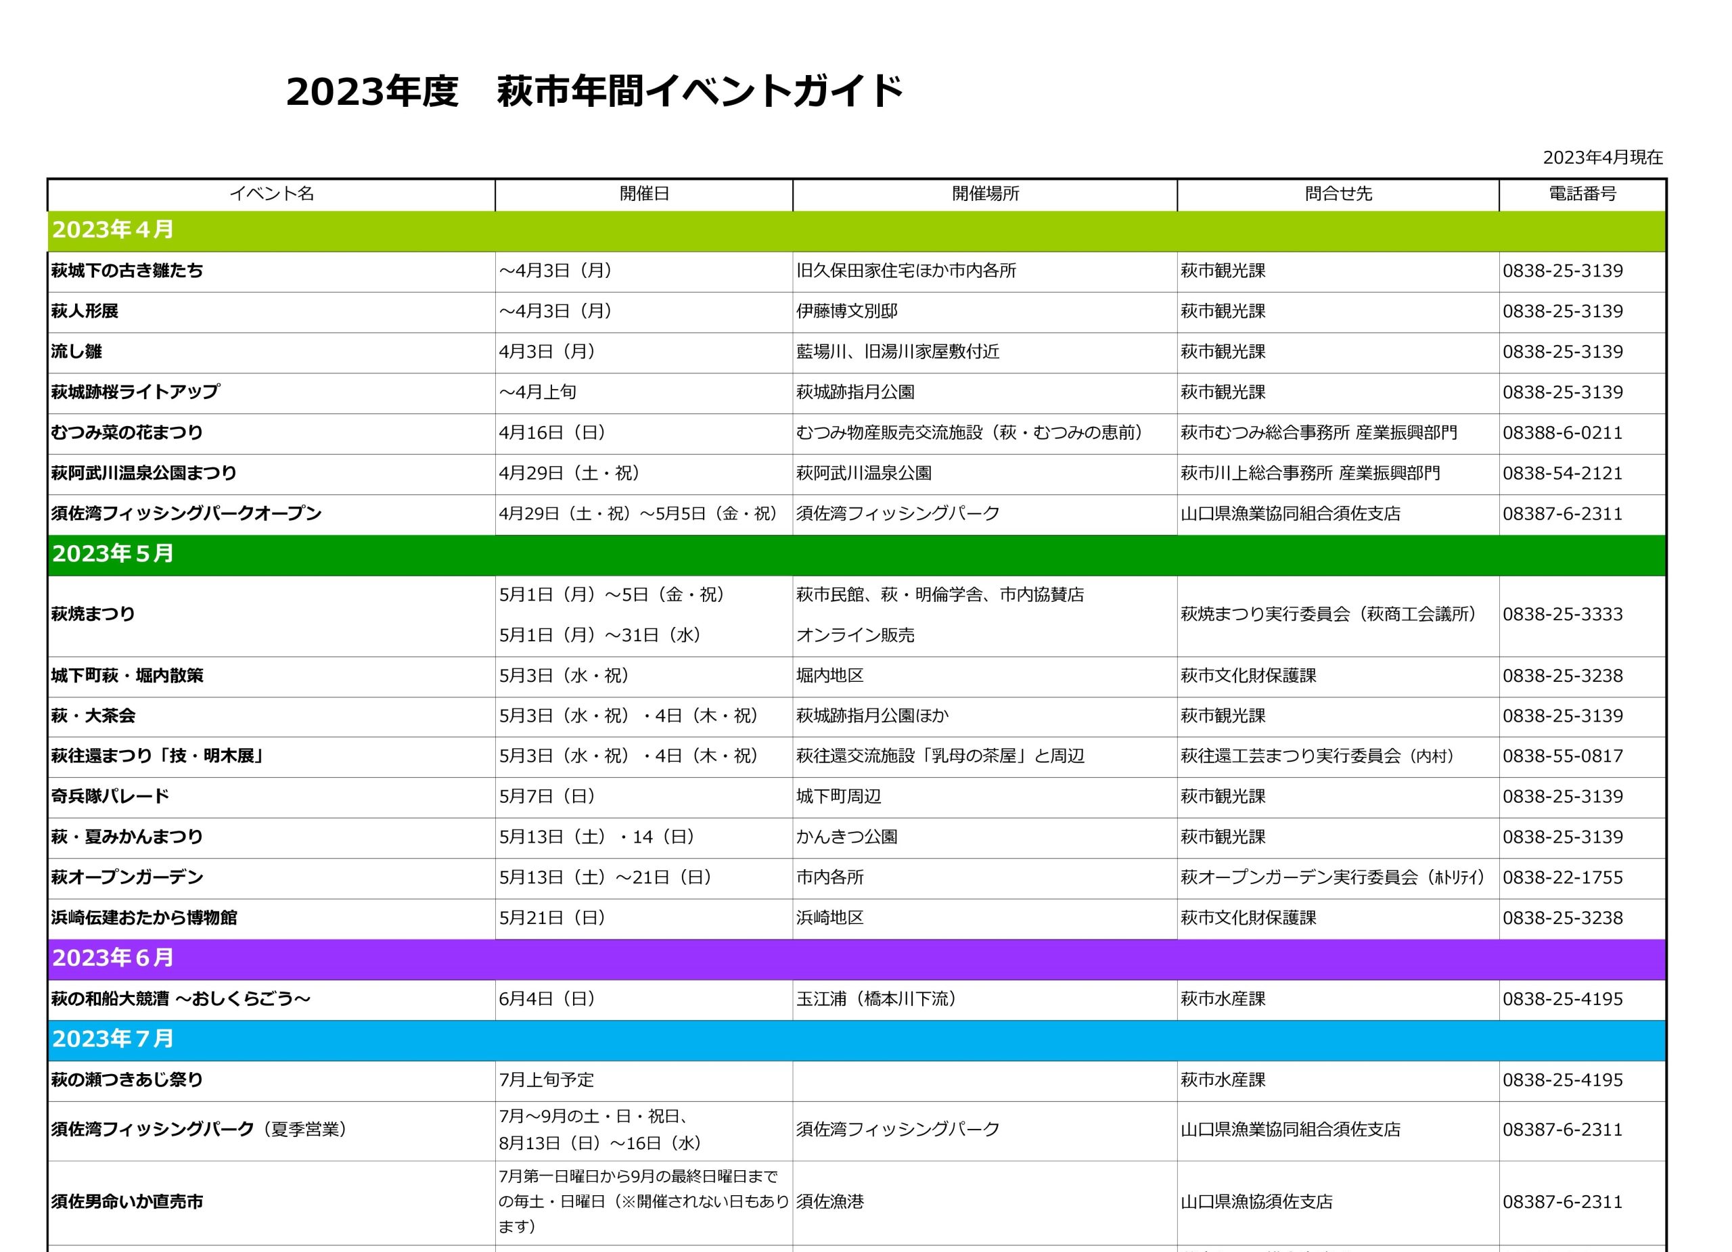The image size is (1732, 1252).
Task: Click the 開催場所 column header
Action: coord(985,194)
